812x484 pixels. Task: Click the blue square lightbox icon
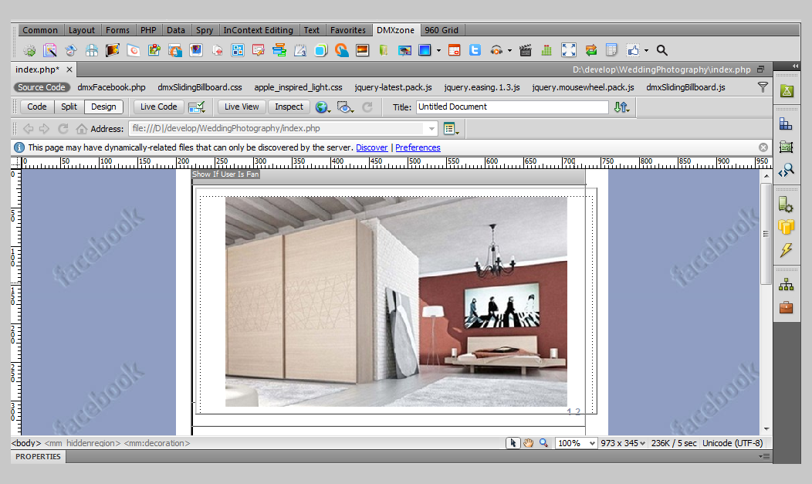[x=425, y=50]
